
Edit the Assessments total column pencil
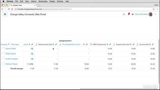click(x=56, y=44)
